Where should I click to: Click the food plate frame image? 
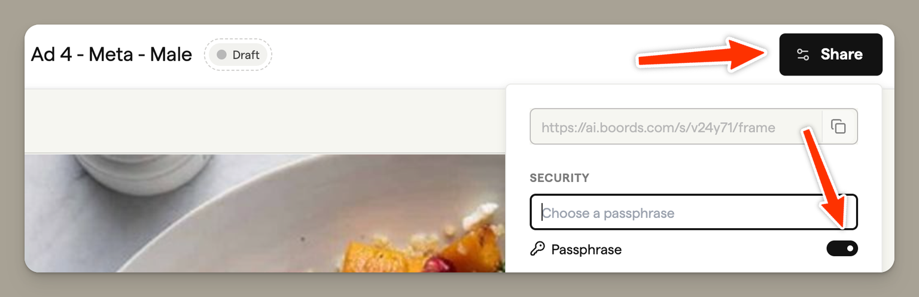265,213
